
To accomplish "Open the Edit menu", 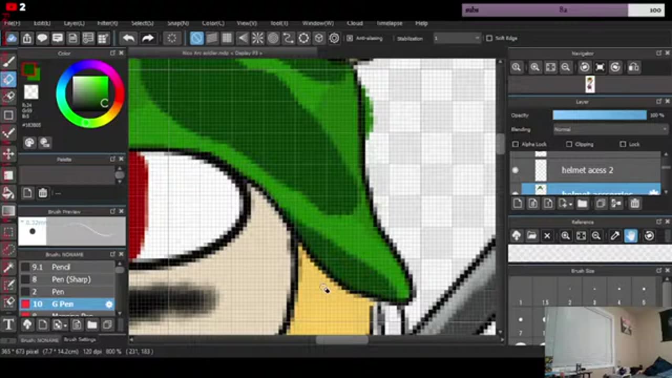I will (x=42, y=24).
